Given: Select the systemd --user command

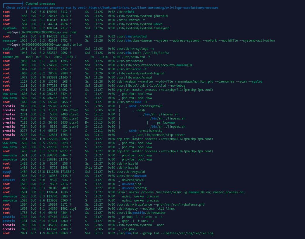Looking at the screenshot, I should (140, 225).
